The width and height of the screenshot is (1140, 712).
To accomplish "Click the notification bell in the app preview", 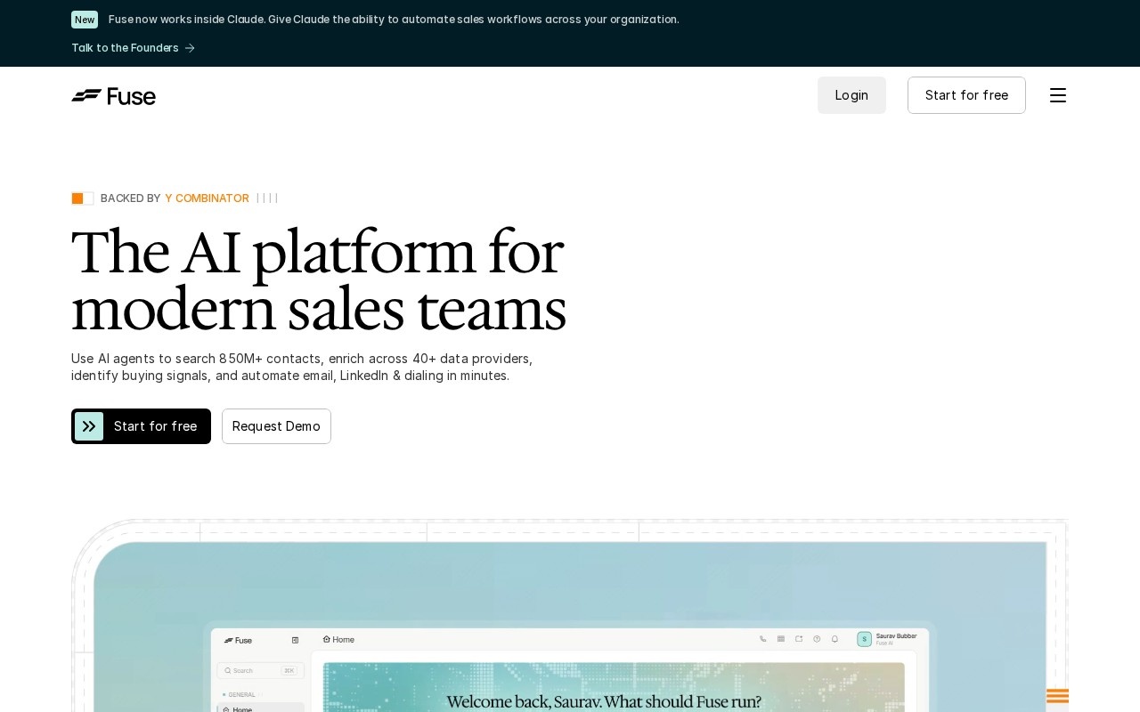I will tap(835, 639).
